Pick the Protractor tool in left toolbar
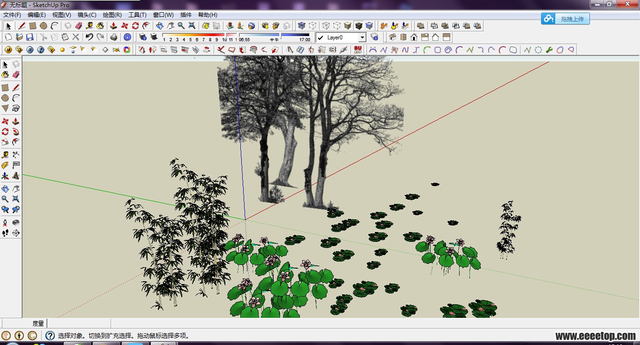This screenshot has height=345, width=640. coord(5,165)
